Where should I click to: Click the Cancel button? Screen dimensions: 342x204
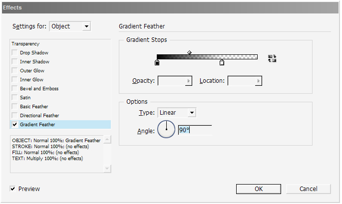(x=308, y=189)
